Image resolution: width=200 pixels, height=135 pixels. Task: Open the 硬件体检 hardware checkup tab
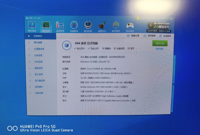point(32,27)
